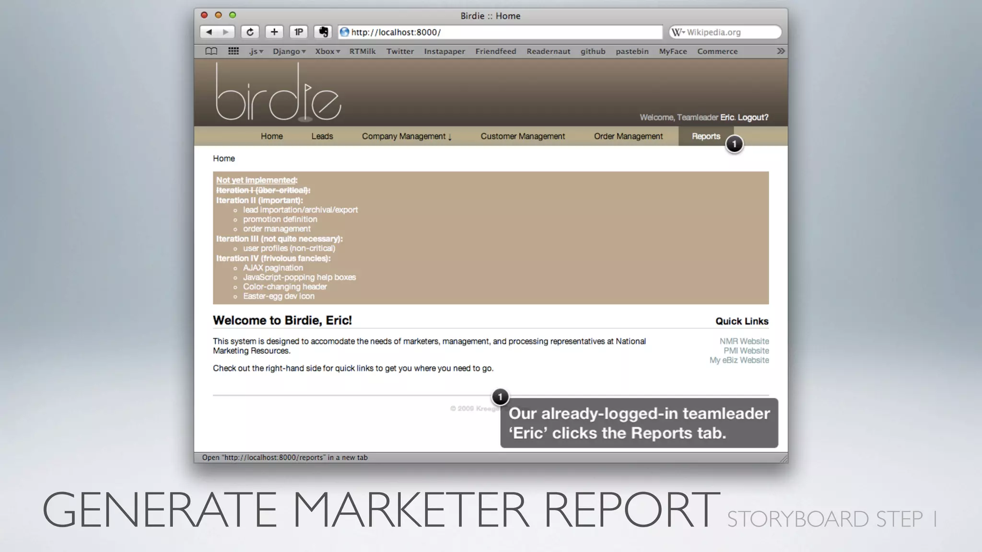Click the 'promotion definition' list item
The width and height of the screenshot is (982, 552).
point(280,219)
